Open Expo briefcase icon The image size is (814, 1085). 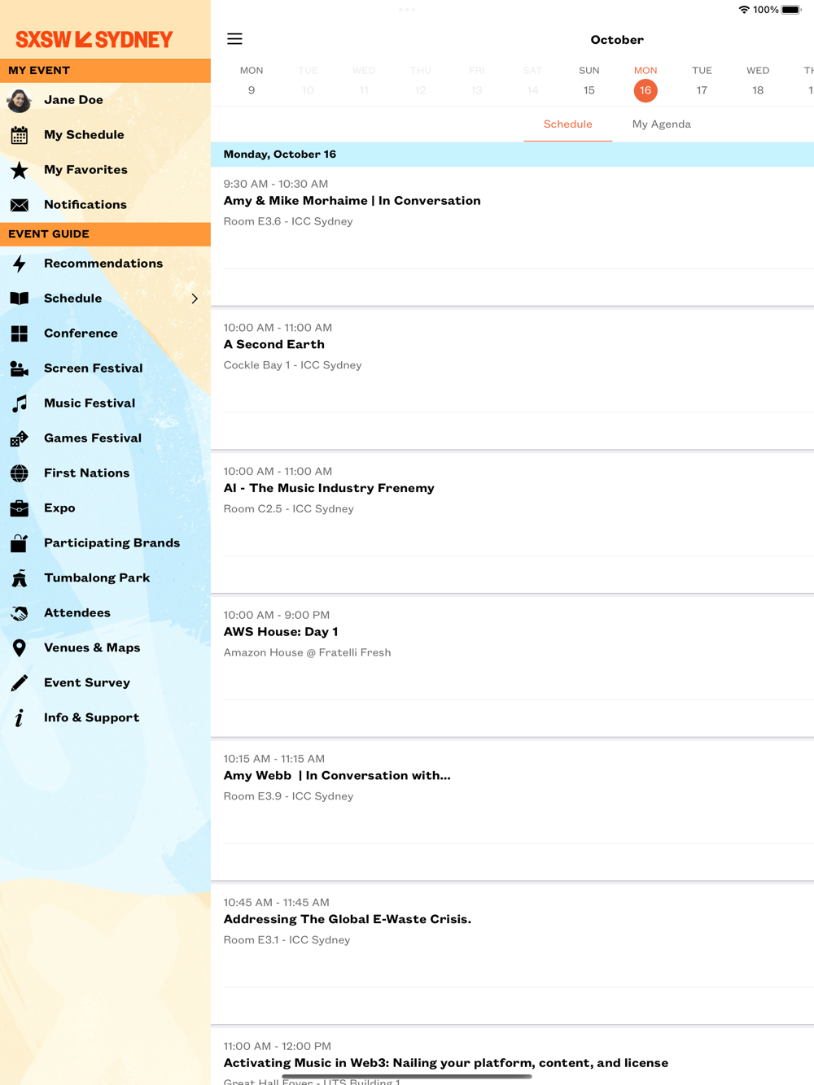tap(20, 508)
